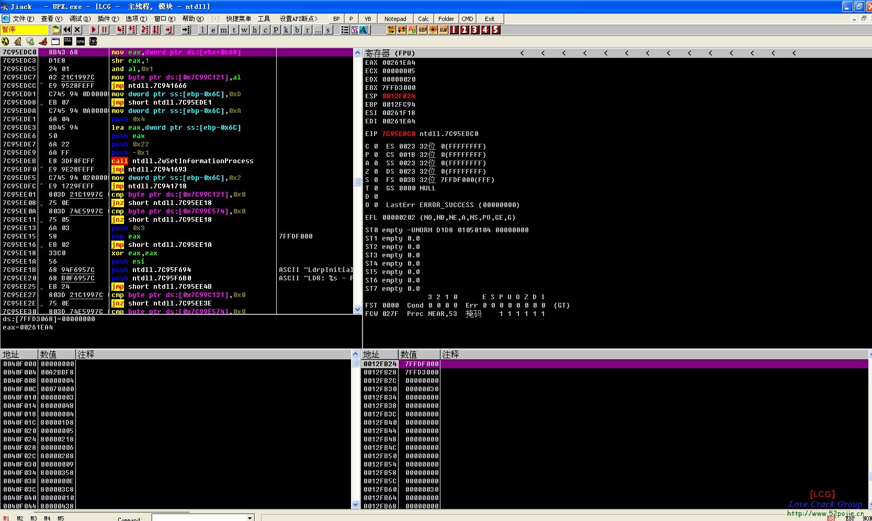This screenshot has width=872, height=521.
Task: Open the 快捷菜单 menu
Action: (239, 18)
